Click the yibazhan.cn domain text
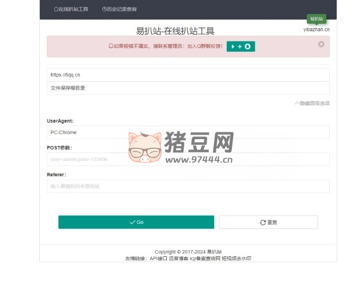 (x=316, y=29)
